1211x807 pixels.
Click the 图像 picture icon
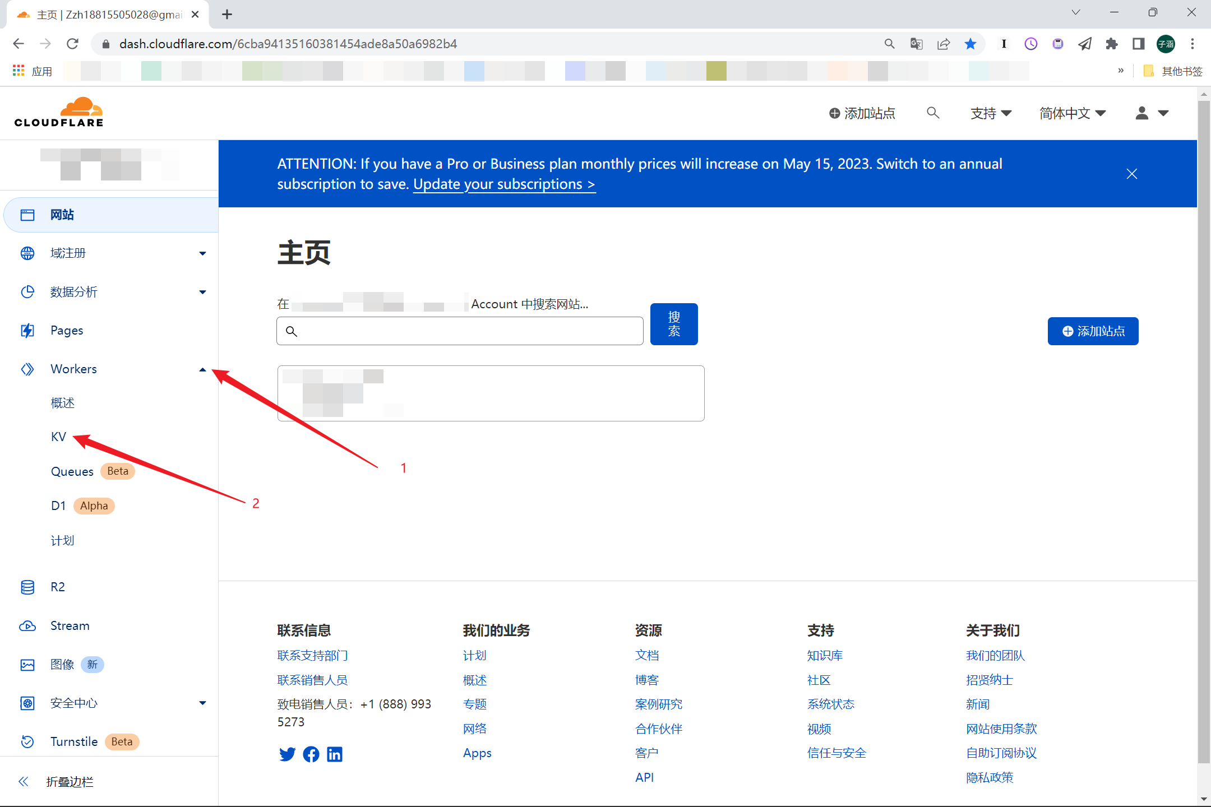27,665
